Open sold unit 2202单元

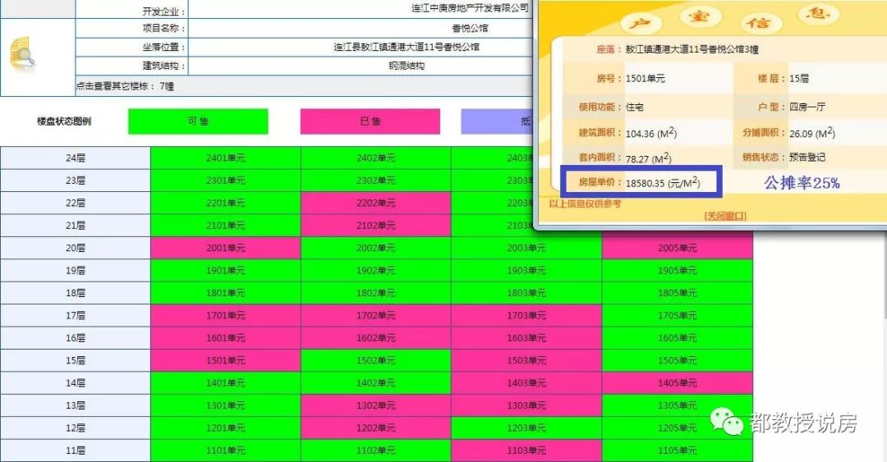(x=375, y=203)
